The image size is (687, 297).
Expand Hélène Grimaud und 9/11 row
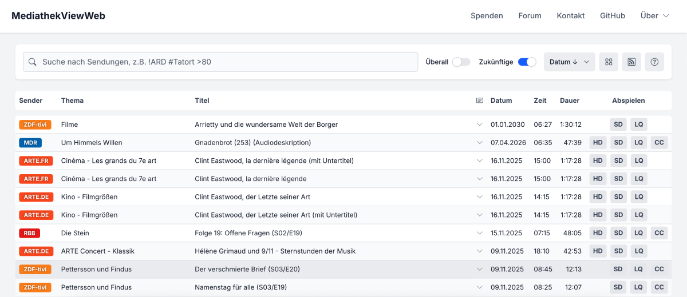click(x=480, y=251)
